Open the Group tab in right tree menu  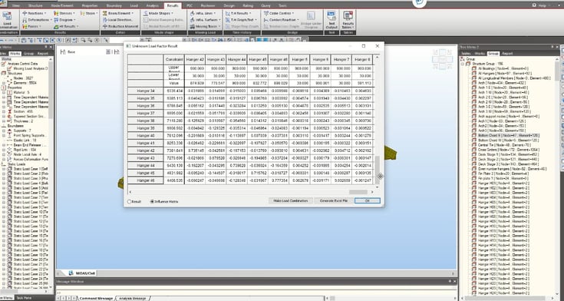click(493, 53)
